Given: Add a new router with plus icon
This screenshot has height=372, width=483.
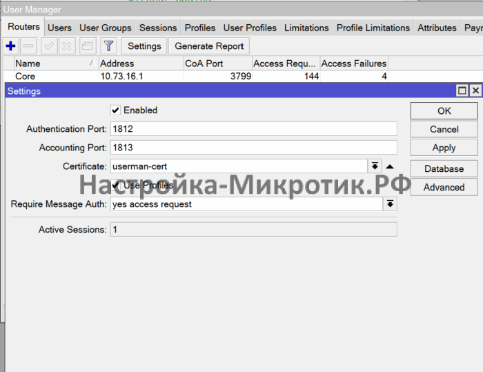Looking at the screenshot, I should pyautogui.click(x=11, y=46).
